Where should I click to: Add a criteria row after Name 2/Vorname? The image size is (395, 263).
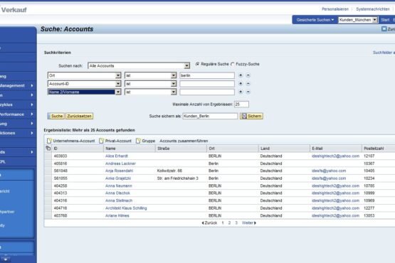click(241, 92)
